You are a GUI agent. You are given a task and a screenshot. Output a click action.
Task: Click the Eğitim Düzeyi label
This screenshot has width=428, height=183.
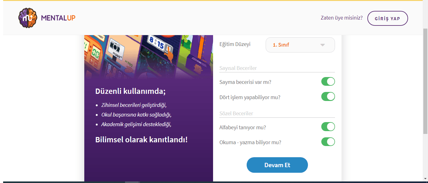235,44
